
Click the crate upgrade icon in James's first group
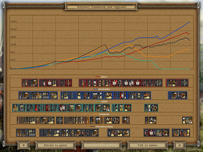[34, 83]
